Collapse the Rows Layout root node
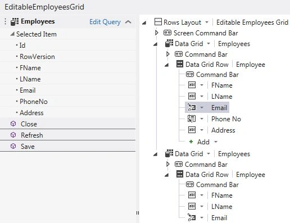 coord(144,23)
